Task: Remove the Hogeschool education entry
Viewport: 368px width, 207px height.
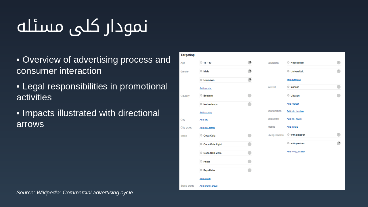Action: [x=288, y=63]
